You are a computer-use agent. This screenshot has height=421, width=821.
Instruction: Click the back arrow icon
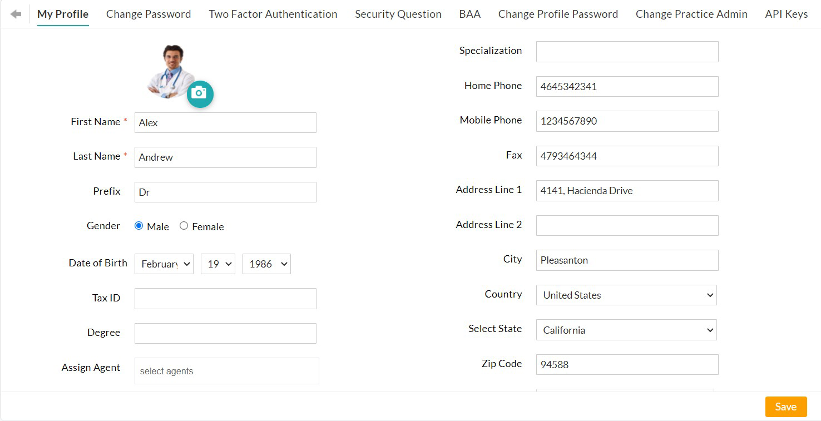tap(16, 14)
